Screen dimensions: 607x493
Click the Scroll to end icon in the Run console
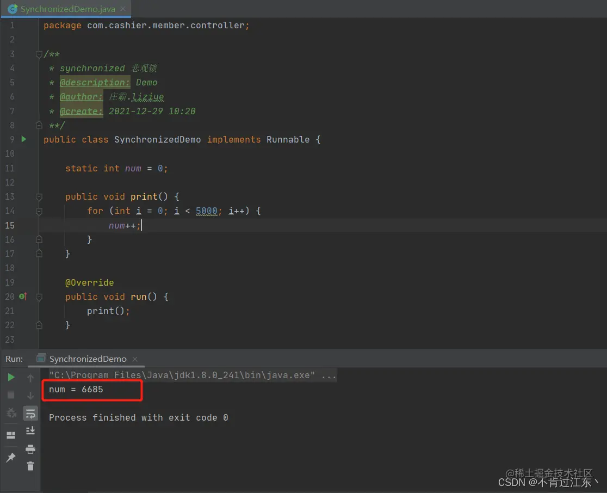point(30,430)
